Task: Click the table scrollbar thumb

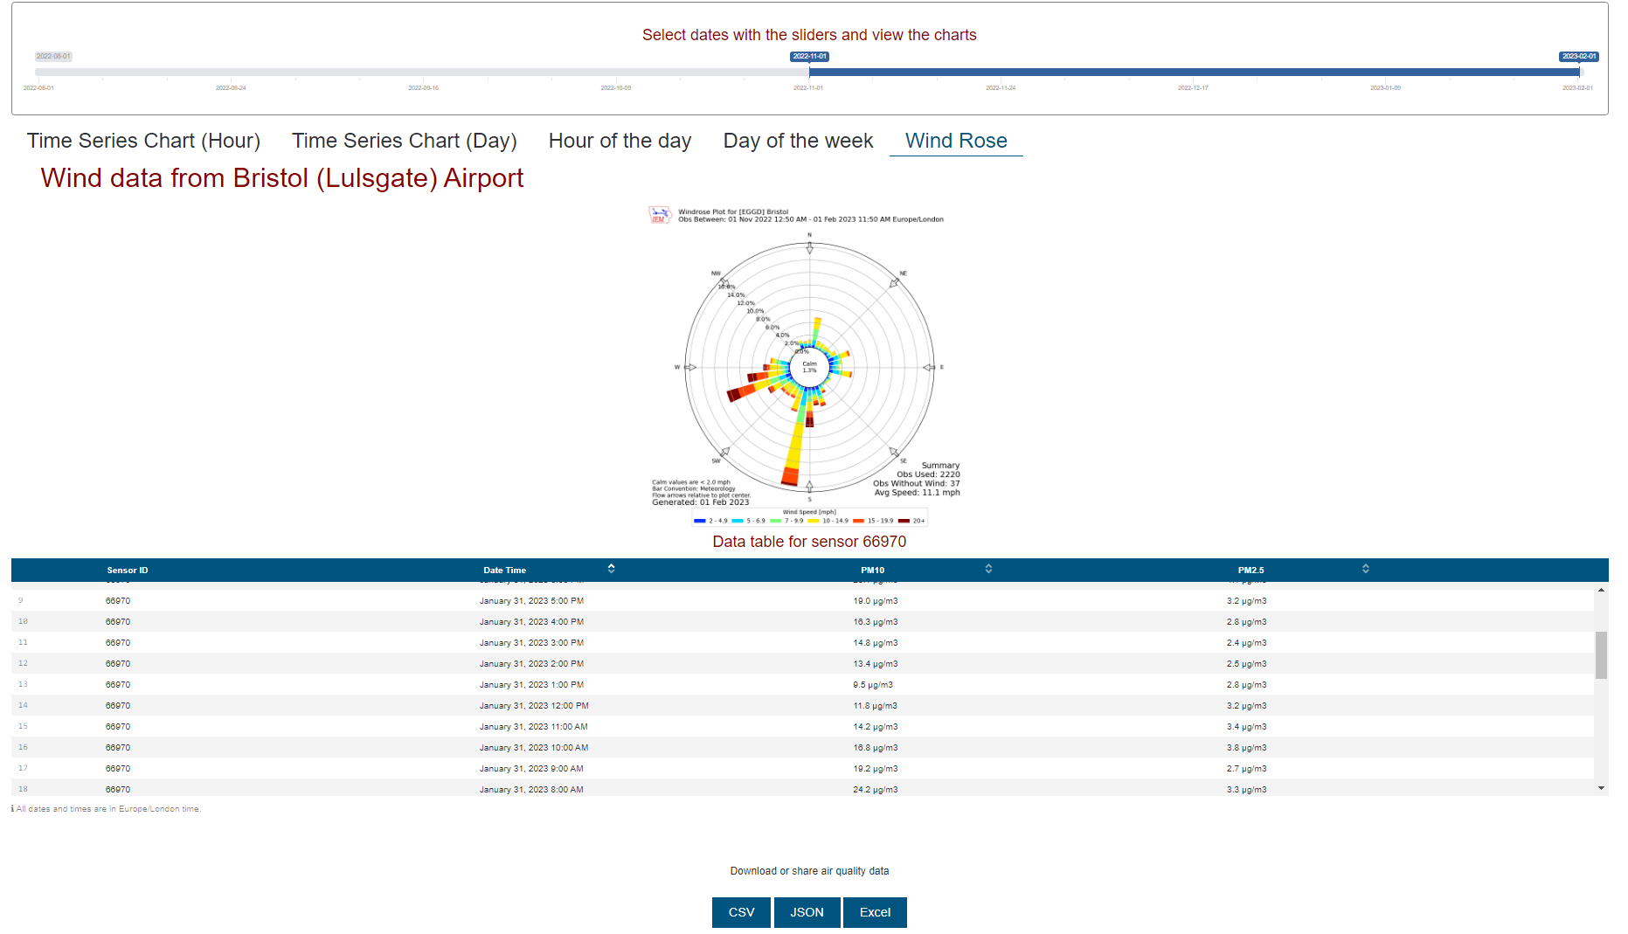Action: pos(1601,655)
